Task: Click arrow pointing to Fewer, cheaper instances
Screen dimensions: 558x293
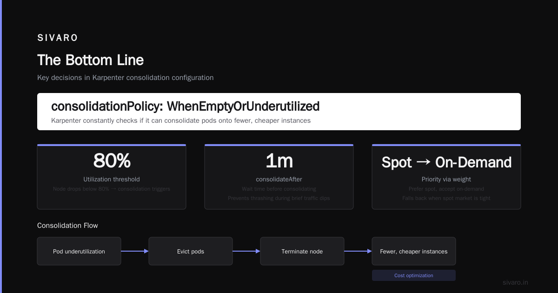Action: 358,251
